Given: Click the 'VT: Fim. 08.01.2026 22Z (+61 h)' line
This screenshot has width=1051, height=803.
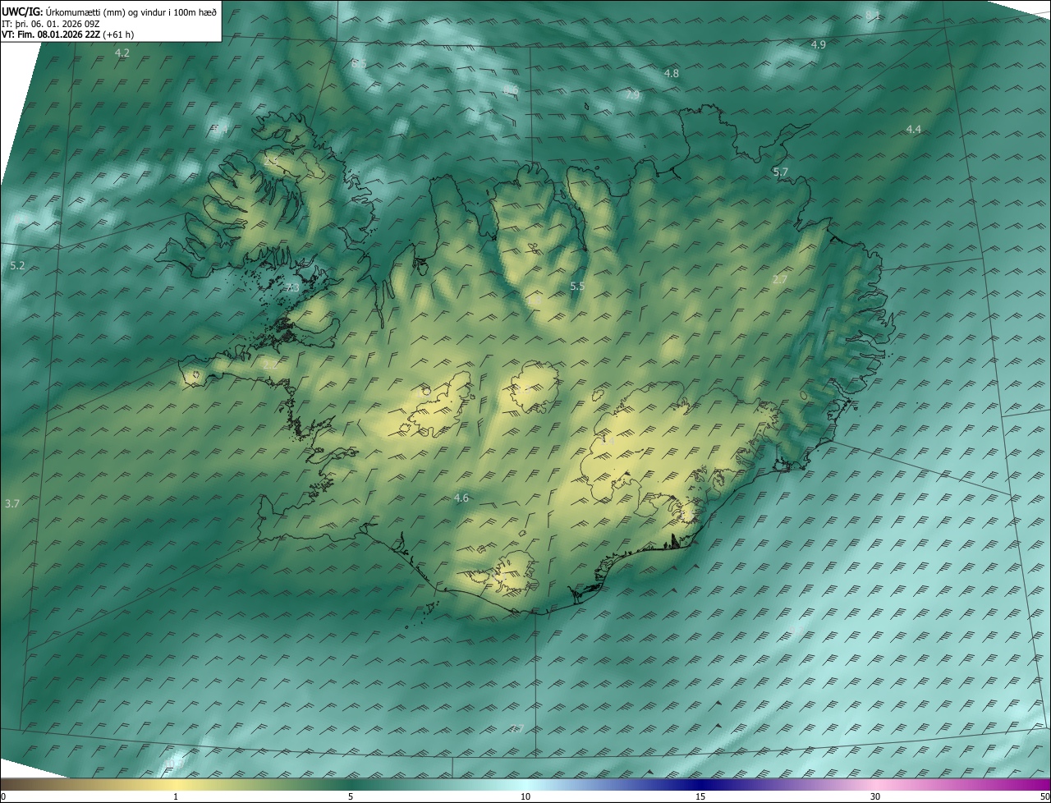Looking at the screenshot, I should 68,34.
